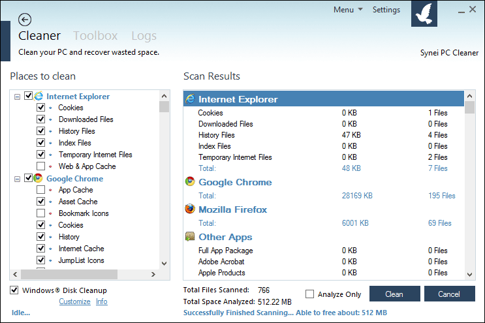
Task: Collapse the Google Chrome tree node
Action: (18, 179)
